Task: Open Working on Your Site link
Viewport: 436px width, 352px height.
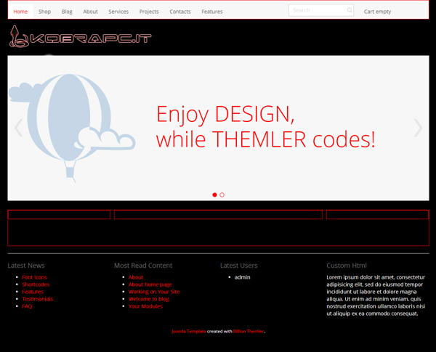Action: click(x=154, y=292)
